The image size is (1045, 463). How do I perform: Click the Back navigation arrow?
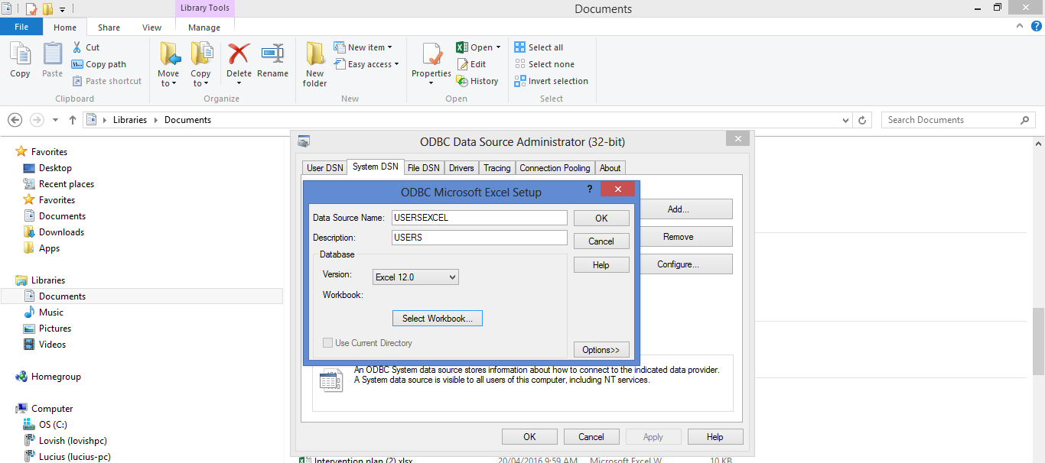(x=15, y=120)
